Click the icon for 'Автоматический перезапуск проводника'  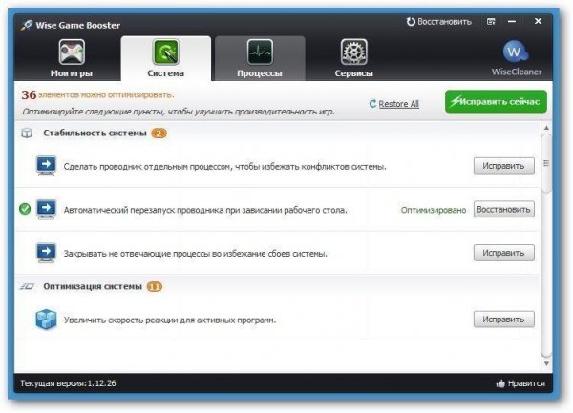[47, 210]
